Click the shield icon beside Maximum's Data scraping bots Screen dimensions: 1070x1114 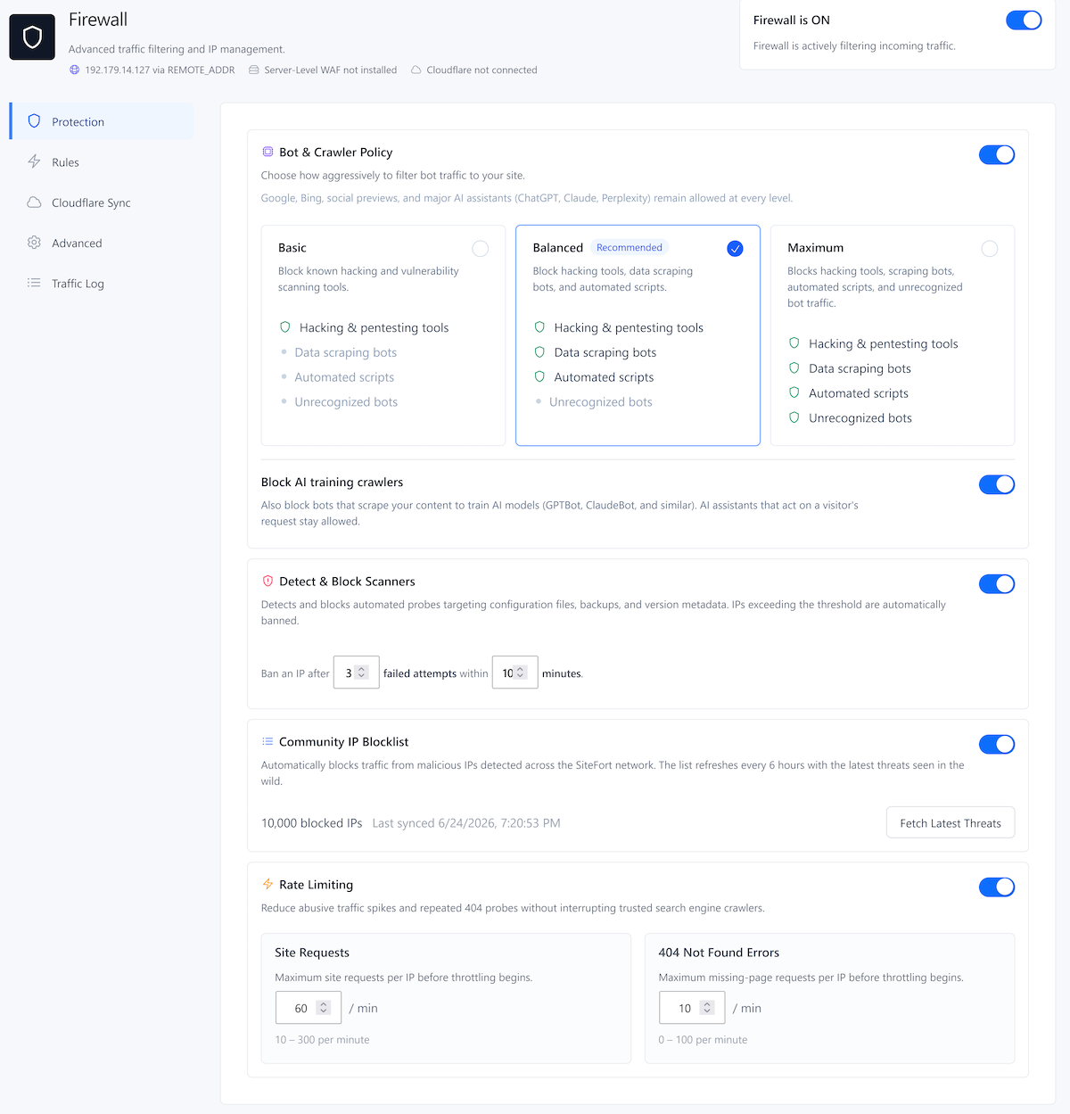(794, 367)
